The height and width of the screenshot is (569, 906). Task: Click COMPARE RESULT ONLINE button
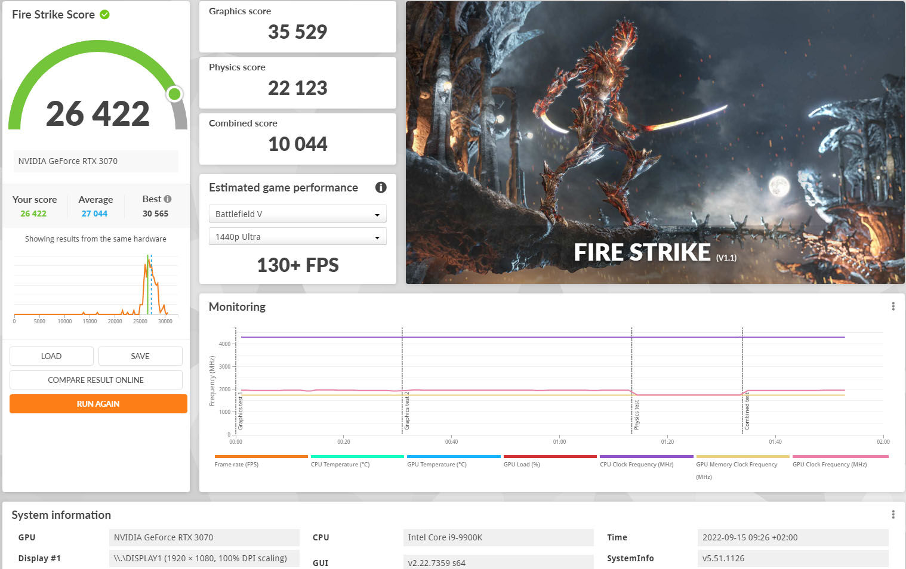coord(96,380)
